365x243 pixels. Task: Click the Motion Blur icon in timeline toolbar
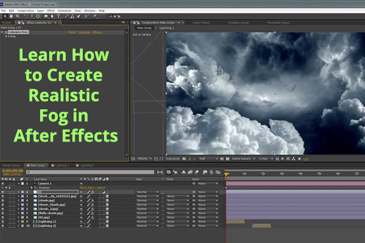[197, 173]
